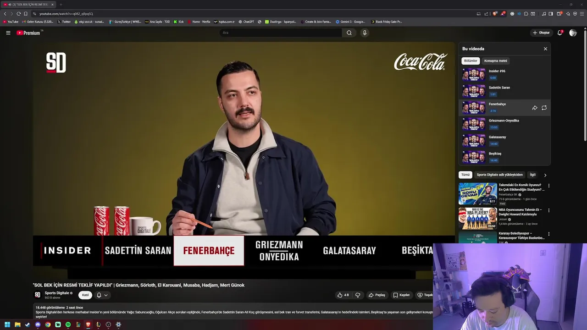Go back with browser back arrow
The image size is (587, 330).
click(5, 14)
